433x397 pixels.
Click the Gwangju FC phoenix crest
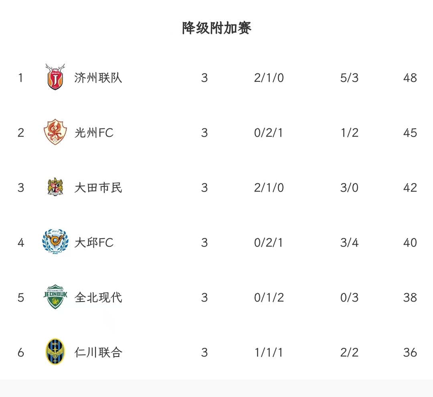[55, 132]
